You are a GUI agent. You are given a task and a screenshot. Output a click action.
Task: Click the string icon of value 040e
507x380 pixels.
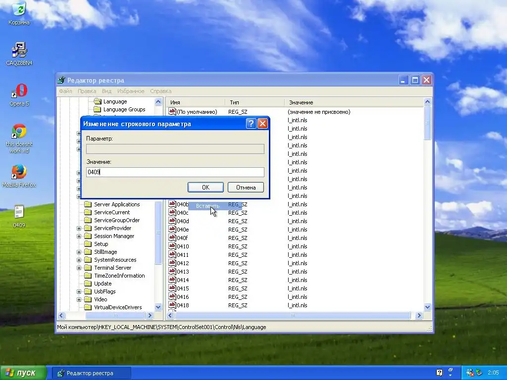(172, 229)
